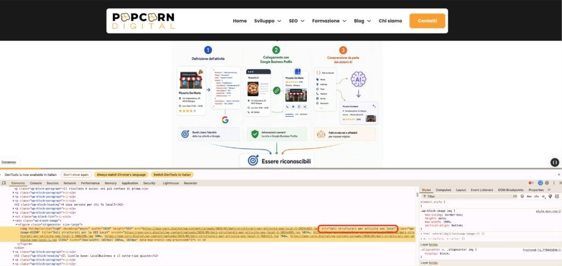Collapse the figure aligncenter size-large node
Screen dimensions: 562x266
(17, 224)
